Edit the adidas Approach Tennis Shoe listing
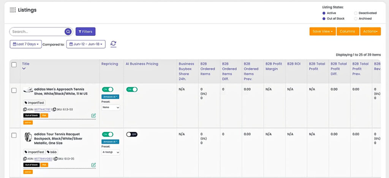This screenshot has width=389, height=178. tap(93, 116)
